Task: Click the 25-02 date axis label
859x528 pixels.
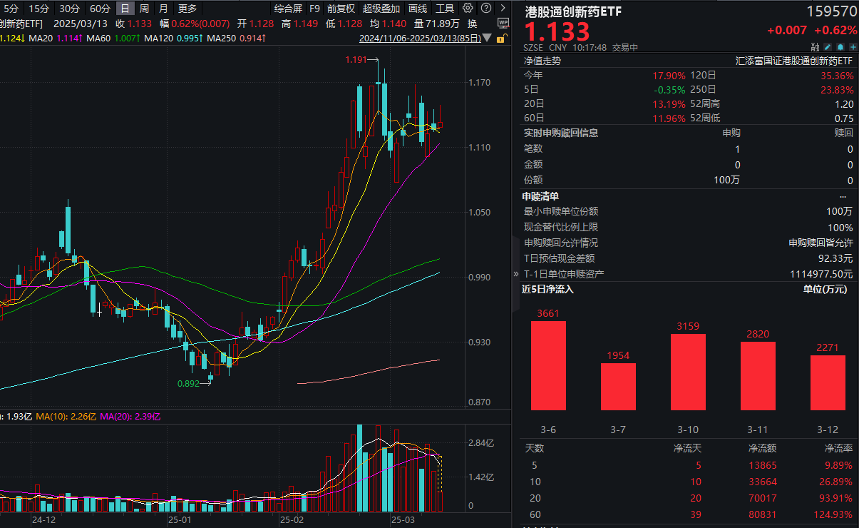Action: coord(292,519)
